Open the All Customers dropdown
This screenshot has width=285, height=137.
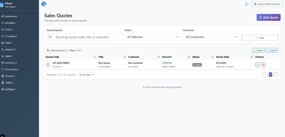click(x=211, y=37)
